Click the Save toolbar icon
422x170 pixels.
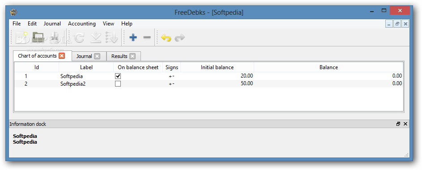tap(55, 37)
